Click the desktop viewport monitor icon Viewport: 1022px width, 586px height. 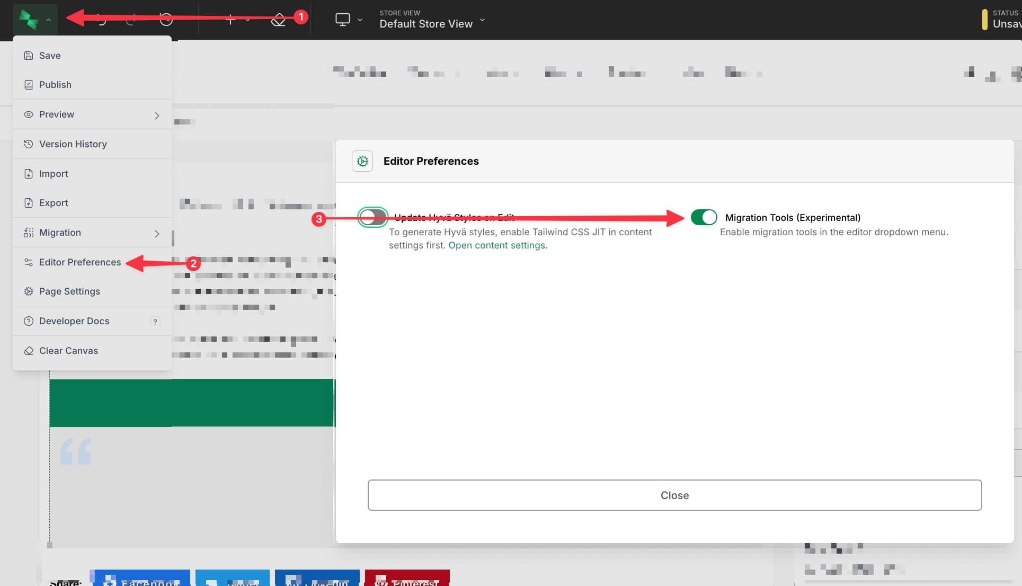[x=342, y=19]
